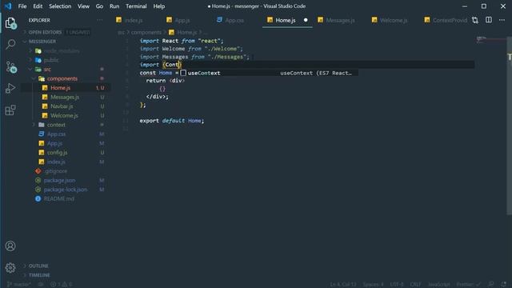Screen dimensions: 512x288
Task: Open Run and Debug view
Action: point(10,88)
